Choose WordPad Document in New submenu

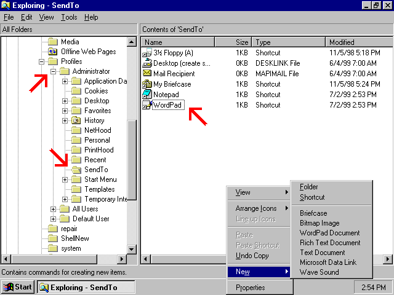331,232
